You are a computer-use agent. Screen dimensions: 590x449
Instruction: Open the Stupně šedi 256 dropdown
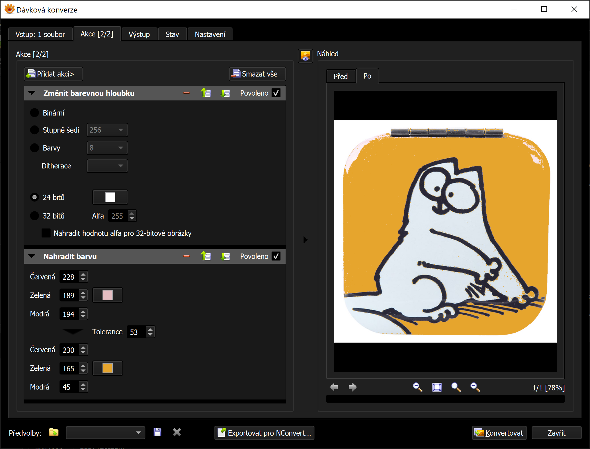click(x=107, y=130)
